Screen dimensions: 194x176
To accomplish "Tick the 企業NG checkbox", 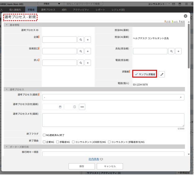I will 44,142.
